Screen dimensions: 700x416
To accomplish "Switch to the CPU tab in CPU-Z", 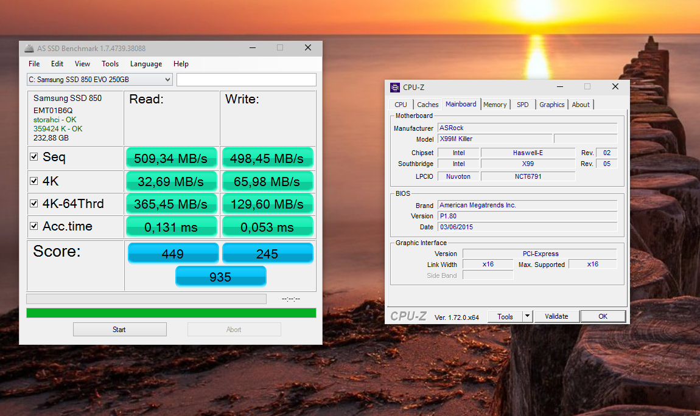I will tap(401, 105).
